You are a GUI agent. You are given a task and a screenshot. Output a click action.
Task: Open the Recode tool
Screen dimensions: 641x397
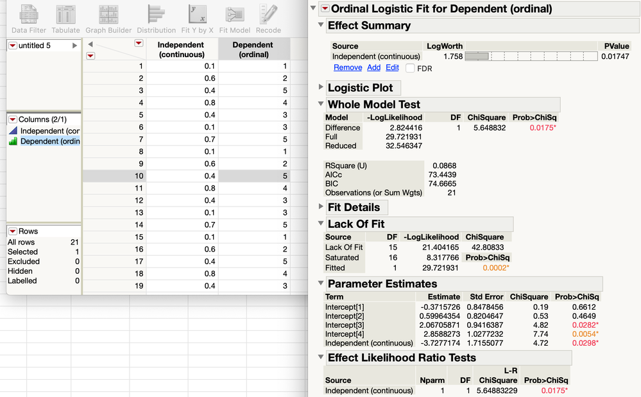[268, 20]
